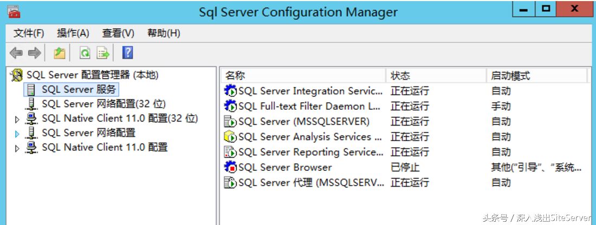Click the Back arrow toolbar icon
The image size is (596, 225).
coord(16,53)
